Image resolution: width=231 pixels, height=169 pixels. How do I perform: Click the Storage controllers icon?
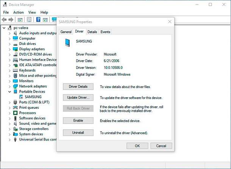(x=15, y=129)
